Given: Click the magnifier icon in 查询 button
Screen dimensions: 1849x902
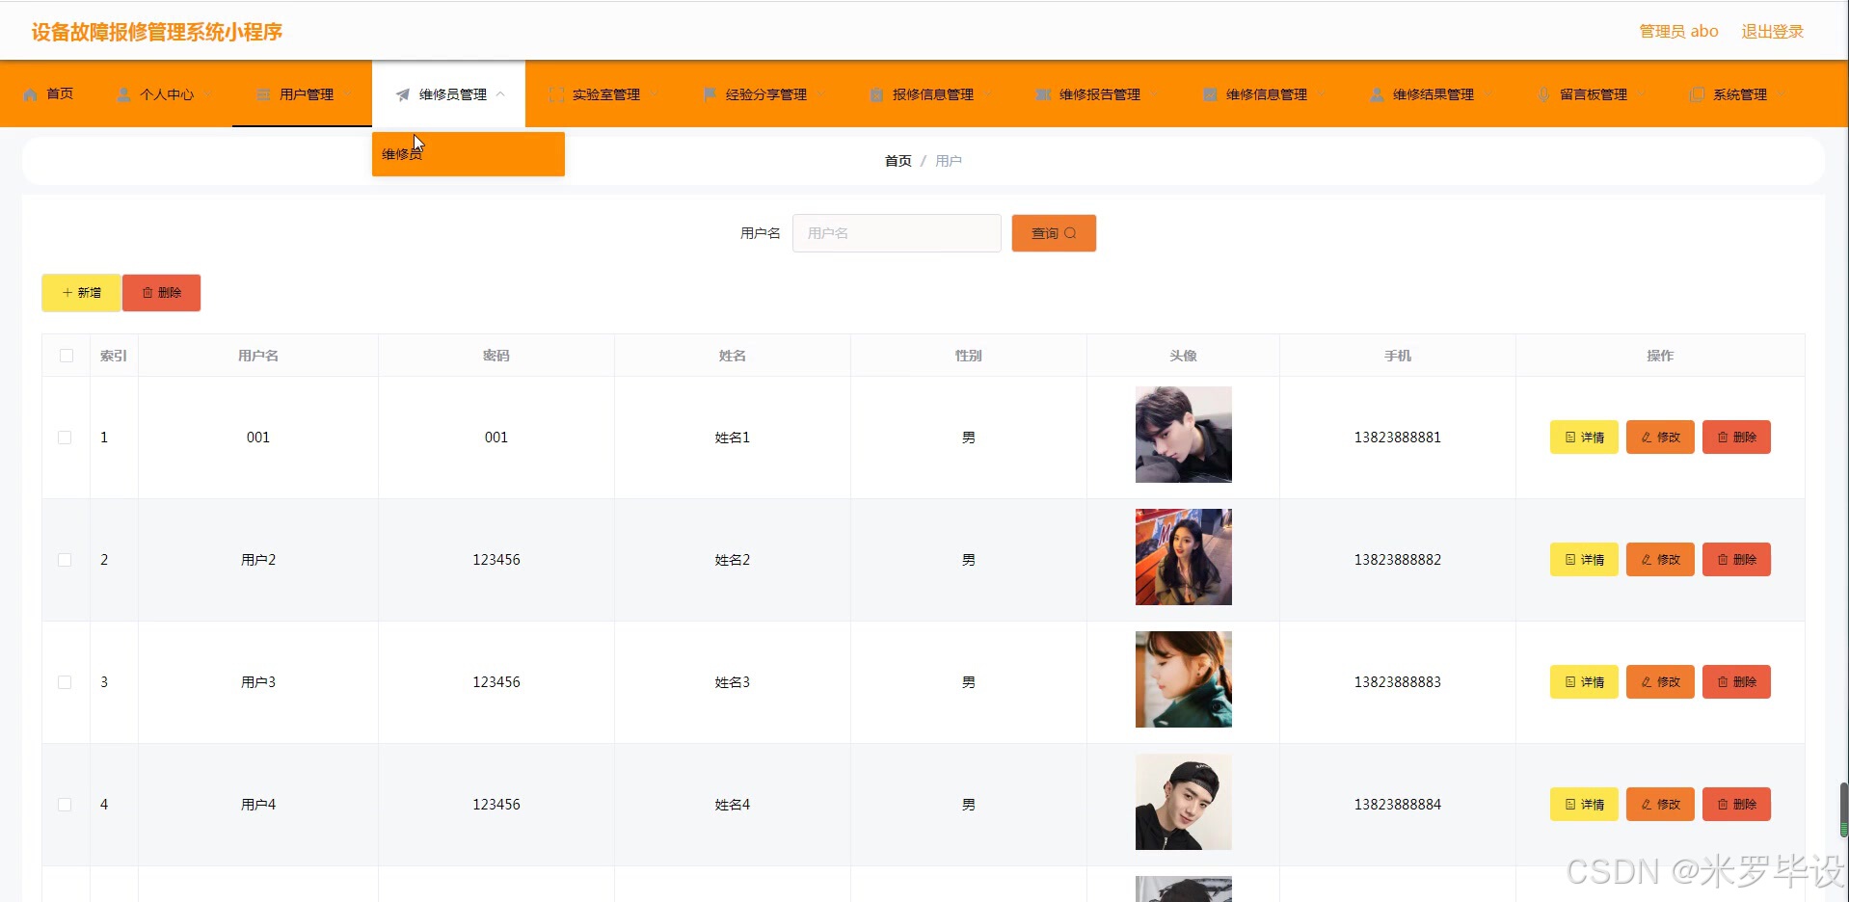Looking at the screenshot, I should (x=1070, y=233).
